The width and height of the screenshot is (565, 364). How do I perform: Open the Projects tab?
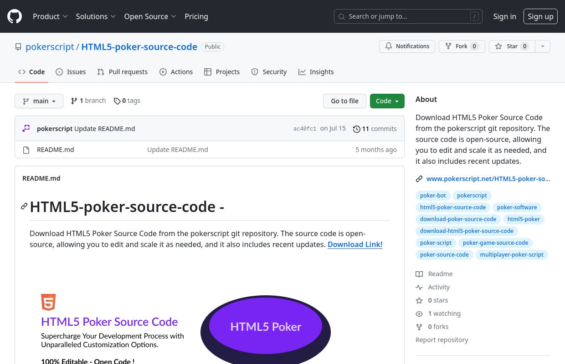click(222, 72)
